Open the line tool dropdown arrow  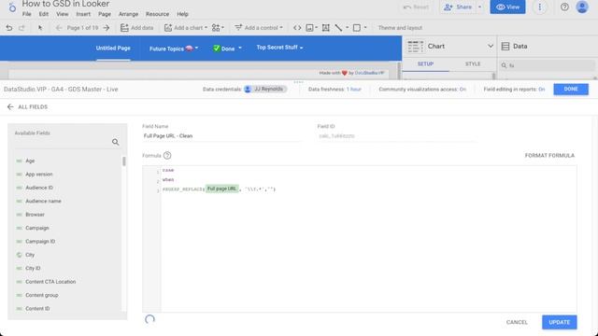coord(347,28)
